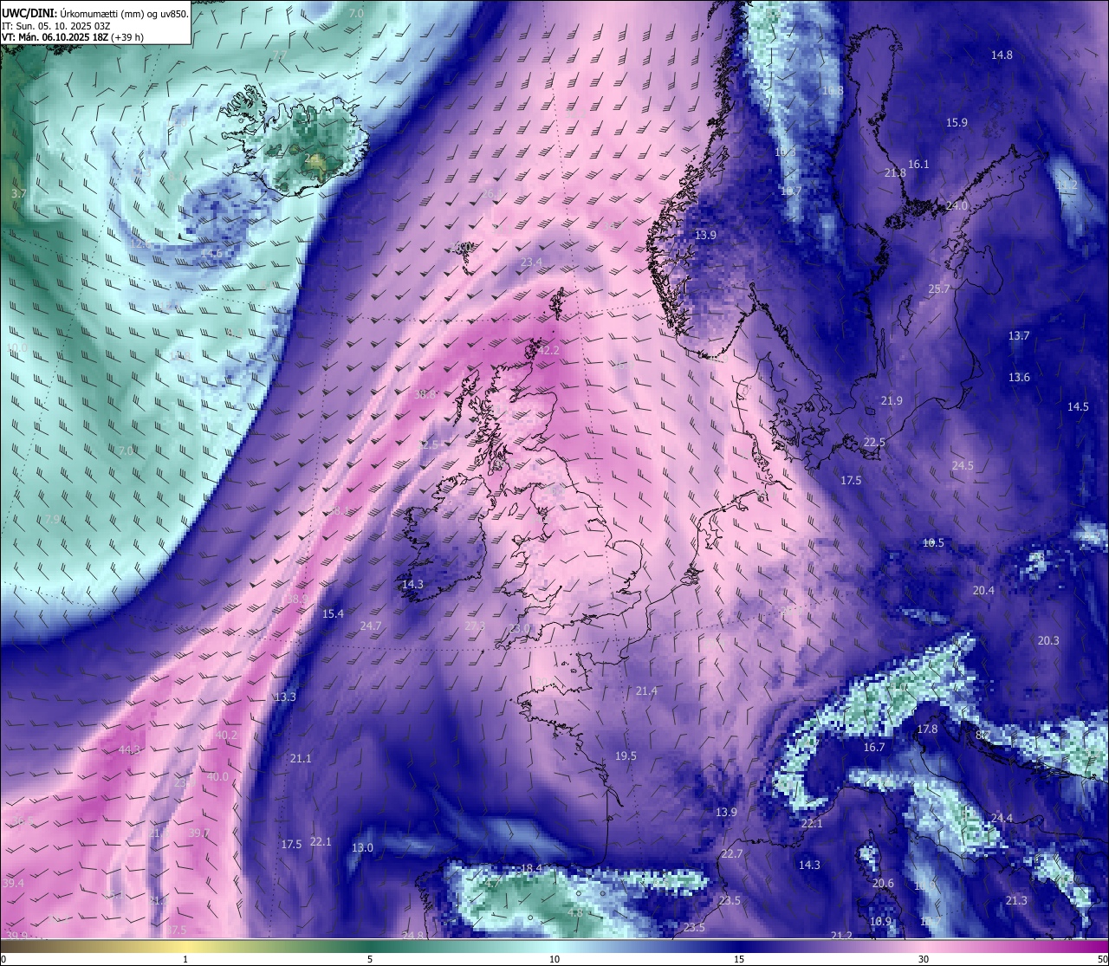The image size is (1109, 966).
Task: Click the 18.4 value label
Action: click(x=531, y=868)
